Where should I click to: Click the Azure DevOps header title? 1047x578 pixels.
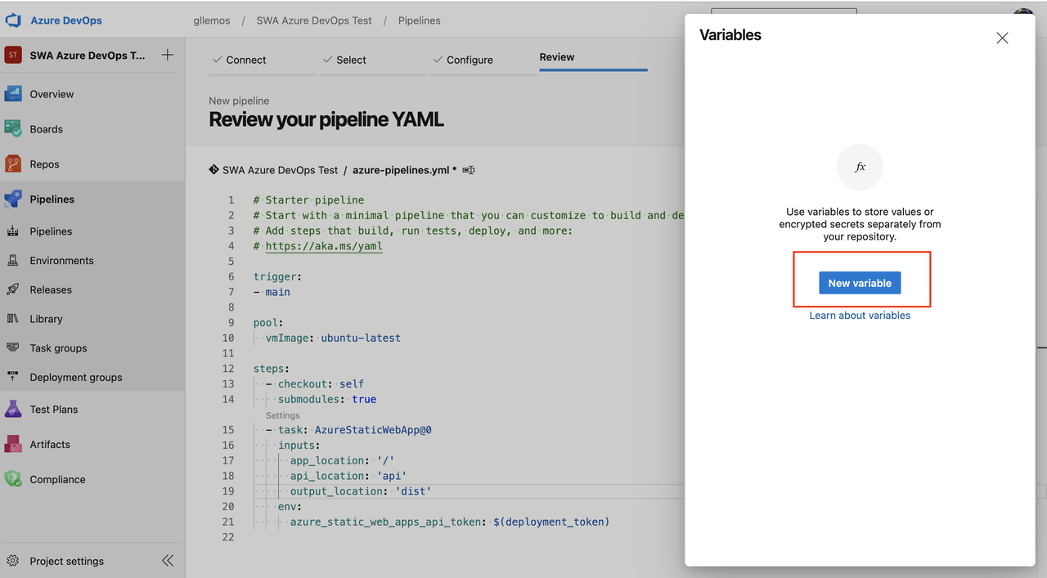pos(66,20)
